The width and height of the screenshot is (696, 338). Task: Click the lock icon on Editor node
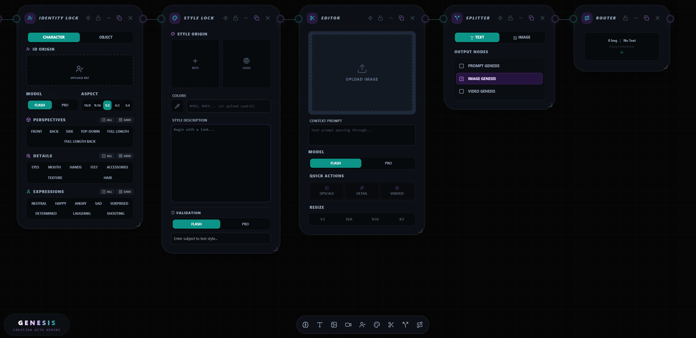(380, 18)
